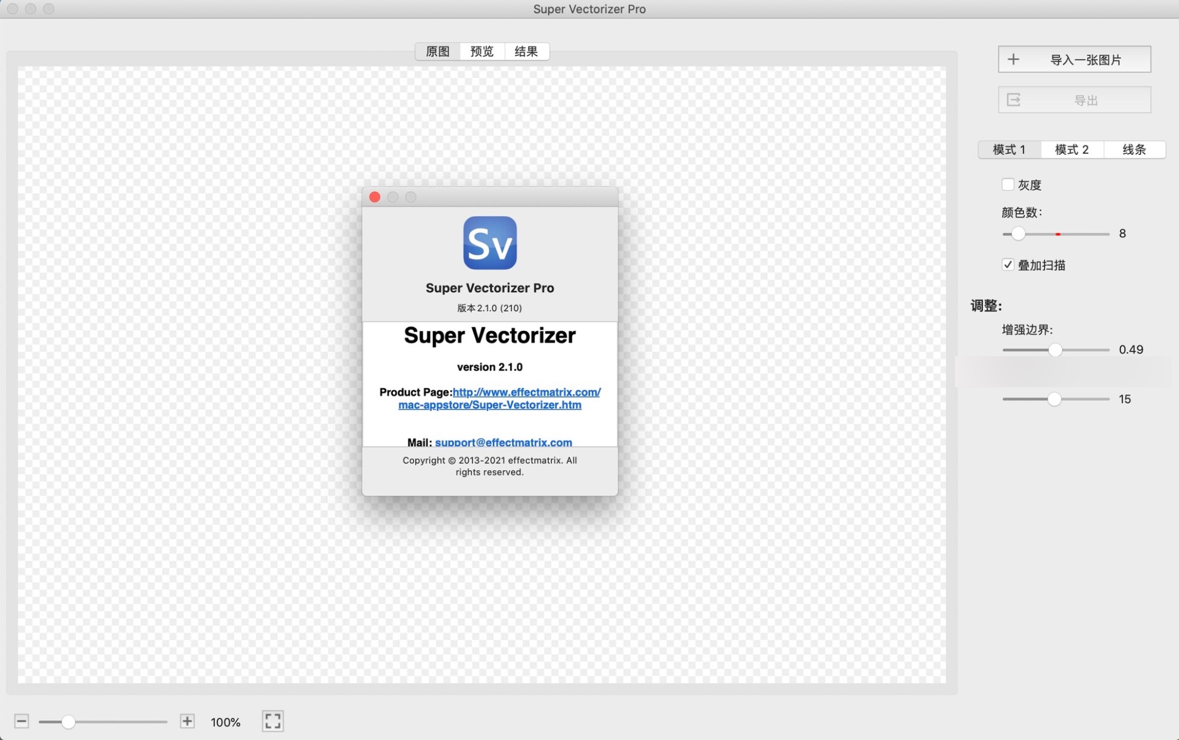Image resolution: width=1179 pixels, height=740 pixels.
Task: Click the zoom slider handle at bottom
Action: (68, 722)
